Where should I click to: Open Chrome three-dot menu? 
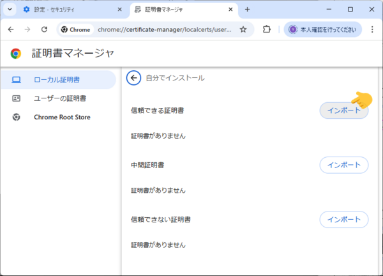pos(372,29)
